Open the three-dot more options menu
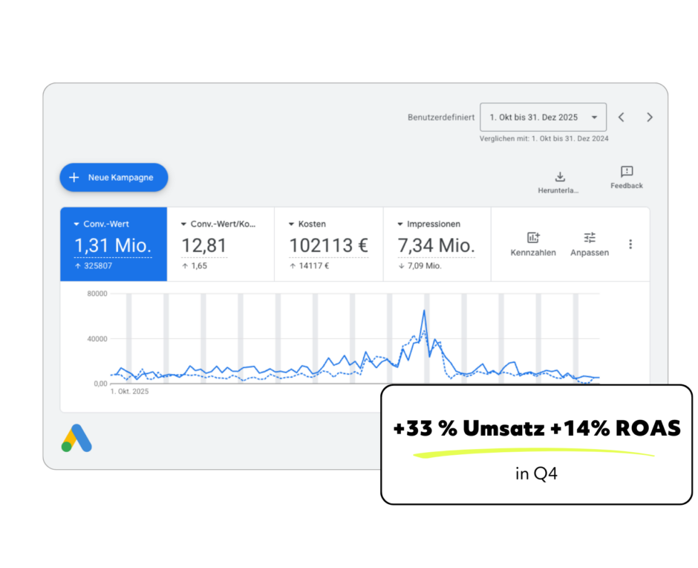 pyautogui.click(x=630, y=244)
